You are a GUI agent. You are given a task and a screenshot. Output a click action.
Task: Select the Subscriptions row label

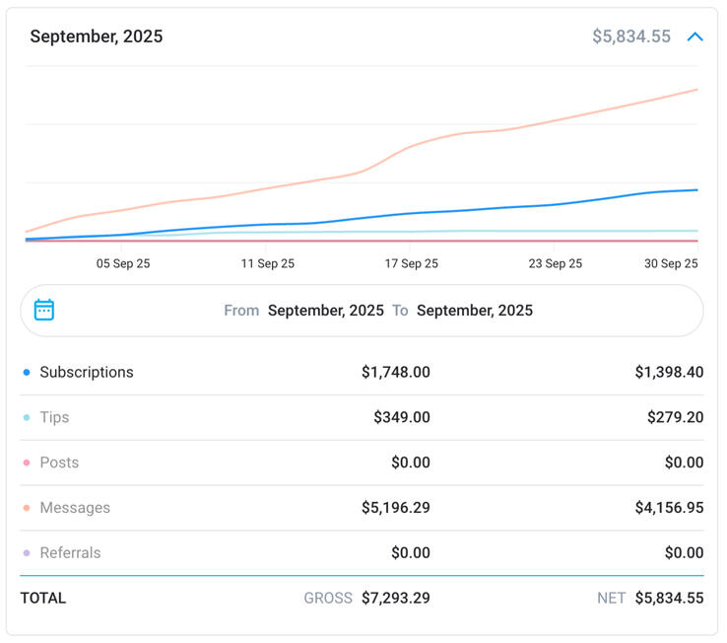point(86,373)
